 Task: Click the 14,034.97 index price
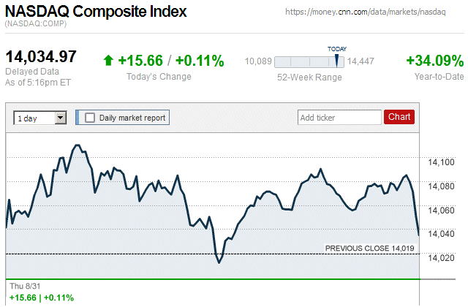pyautogui.click(x=42, y=57)
